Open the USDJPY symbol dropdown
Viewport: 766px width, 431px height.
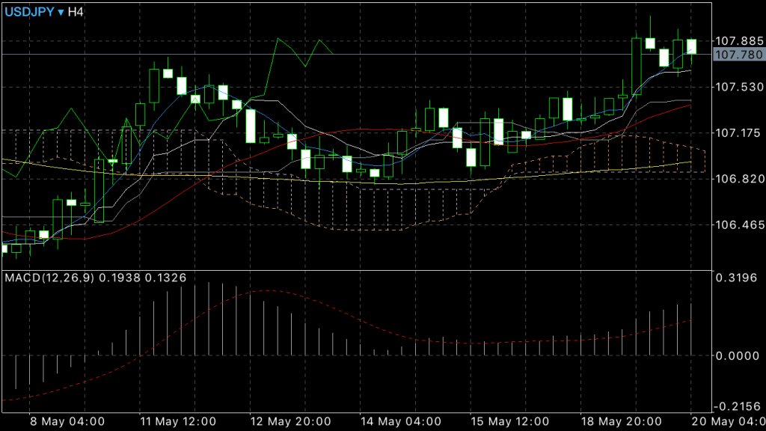(x=34, y=12)
